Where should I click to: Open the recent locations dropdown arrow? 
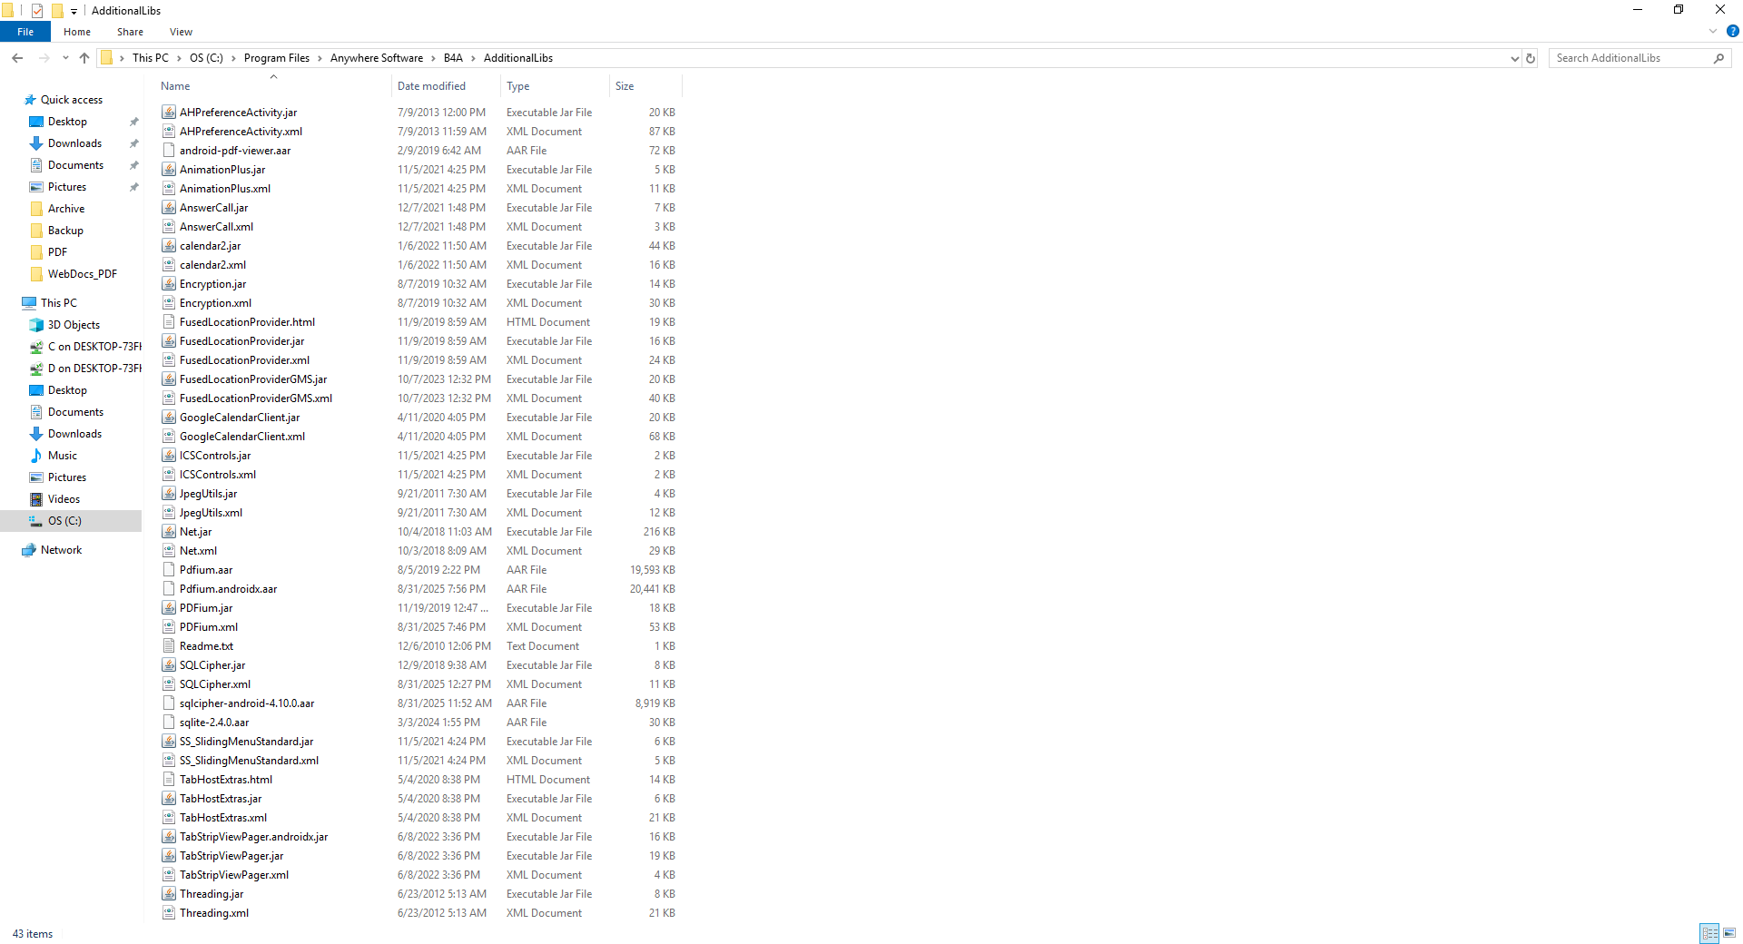65,58
